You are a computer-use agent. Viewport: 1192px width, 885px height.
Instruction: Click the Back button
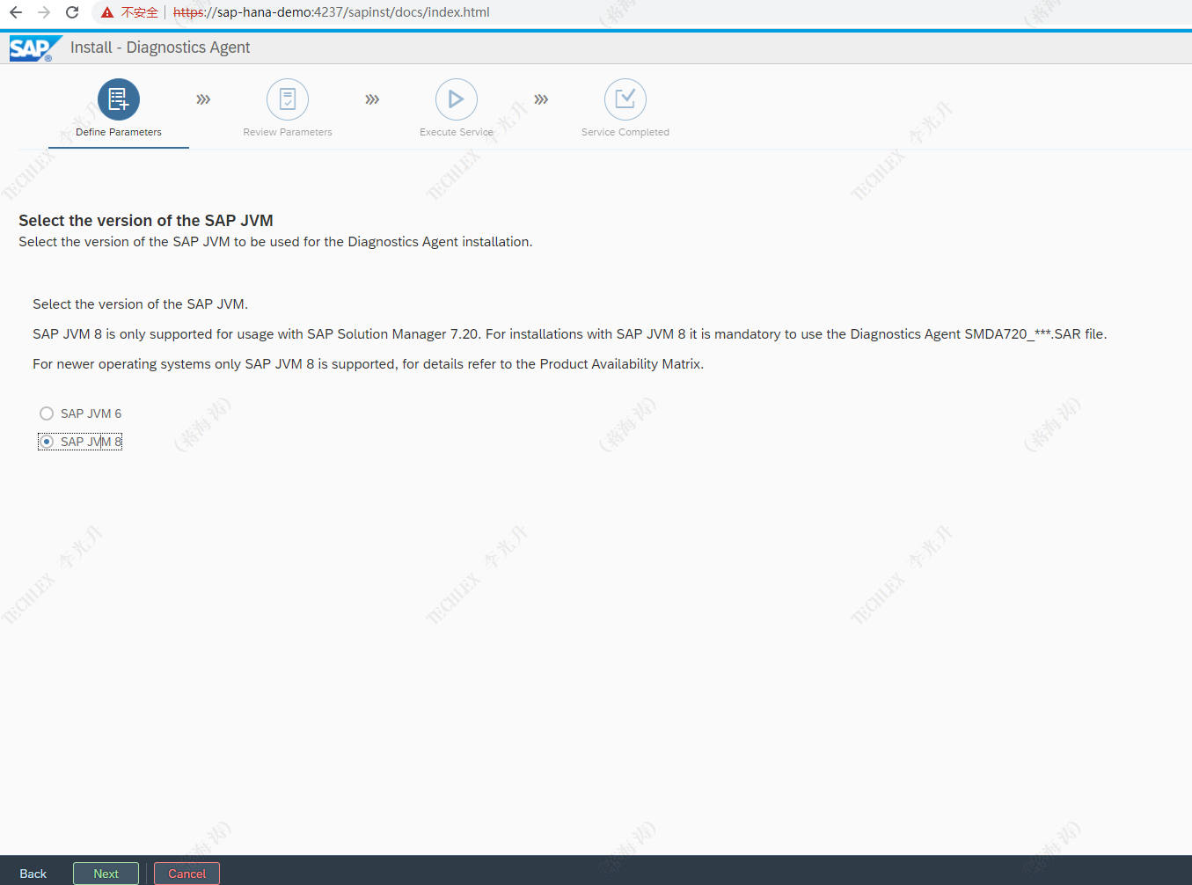(33, 874)
